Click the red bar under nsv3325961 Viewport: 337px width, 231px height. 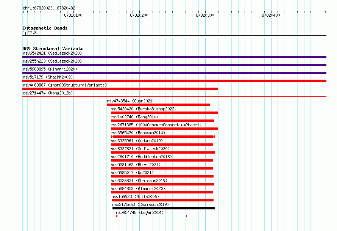pyautogui.click(x=162, y=145)
